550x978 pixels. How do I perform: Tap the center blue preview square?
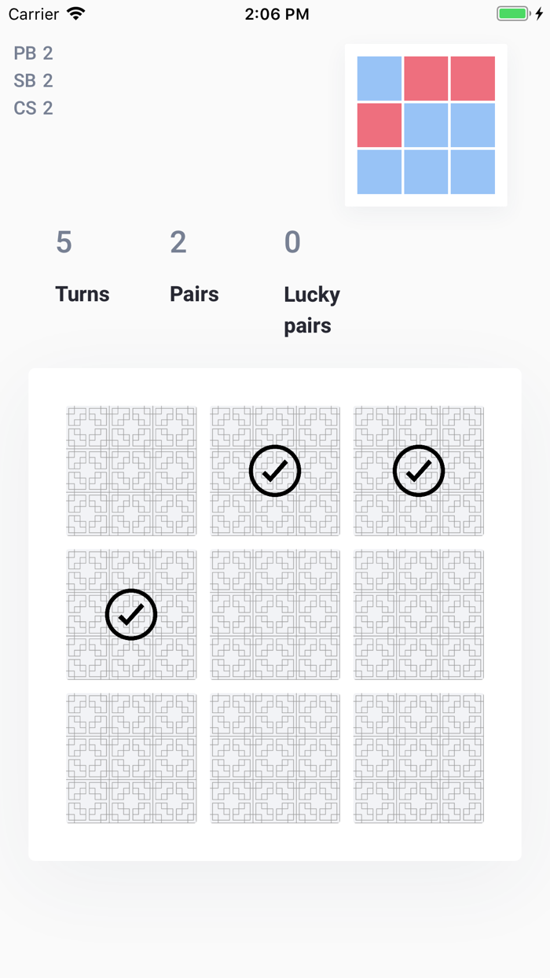426,125
